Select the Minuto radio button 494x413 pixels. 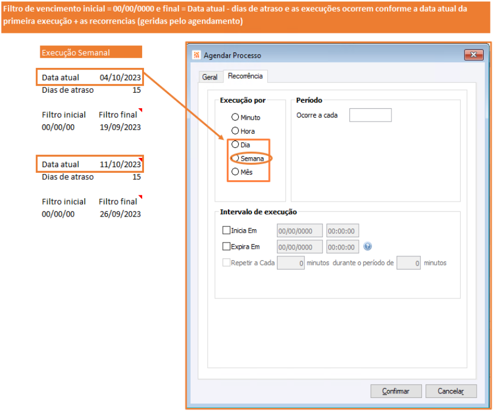coord(235,118)
